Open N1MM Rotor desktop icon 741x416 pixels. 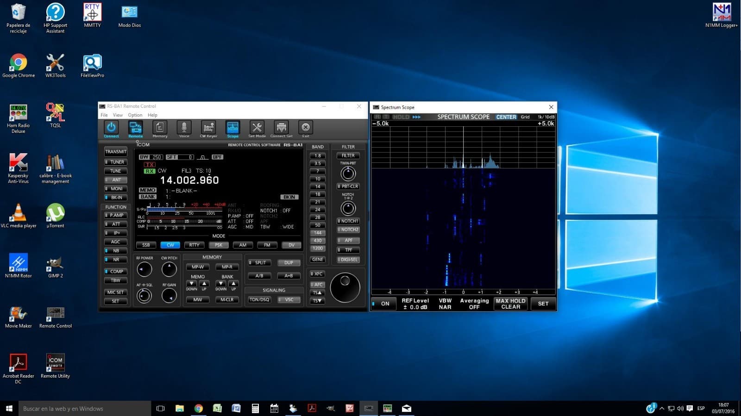click(x=18, y=266)
